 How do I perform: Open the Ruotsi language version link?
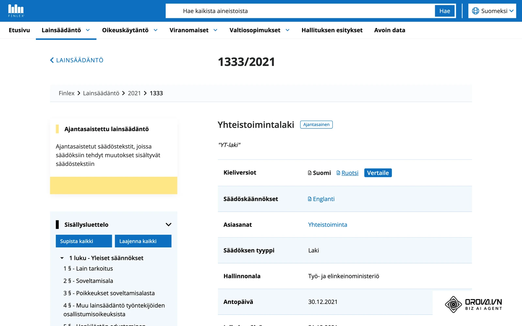[350, 173]
